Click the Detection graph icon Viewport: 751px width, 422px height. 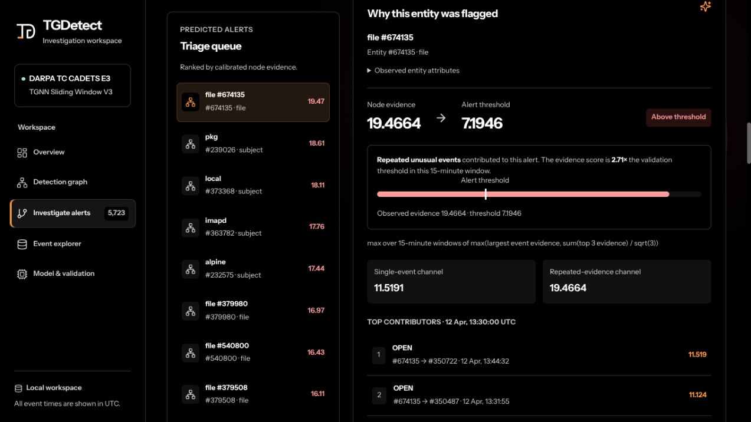[x=22, y=183]
